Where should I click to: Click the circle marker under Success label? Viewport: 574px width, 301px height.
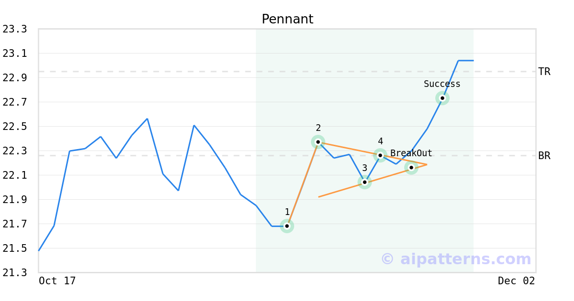pos(442,98)
